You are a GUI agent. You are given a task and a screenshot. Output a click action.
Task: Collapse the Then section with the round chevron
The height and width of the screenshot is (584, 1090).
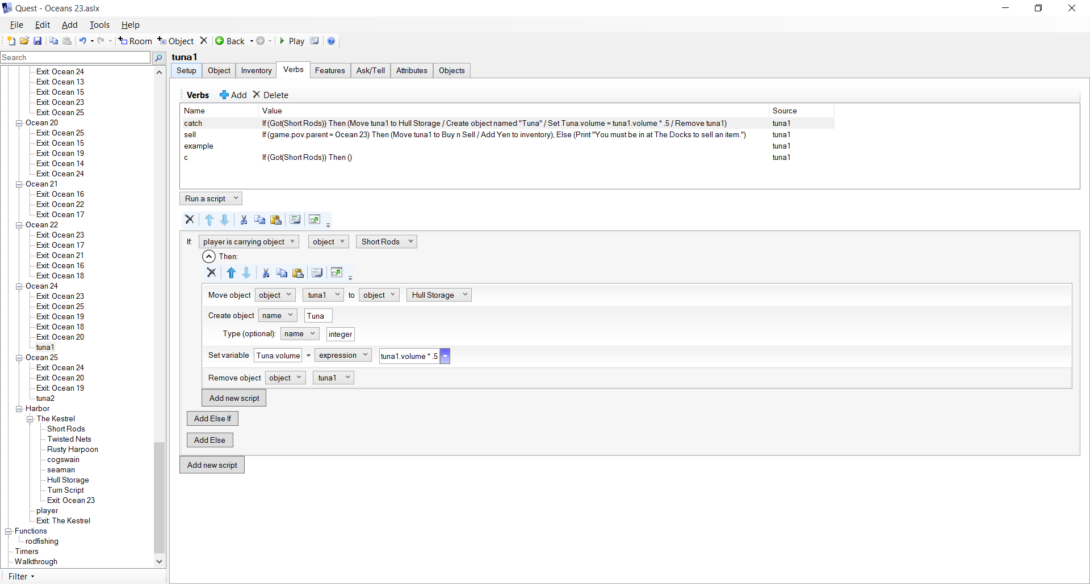(x=209, y=256)
